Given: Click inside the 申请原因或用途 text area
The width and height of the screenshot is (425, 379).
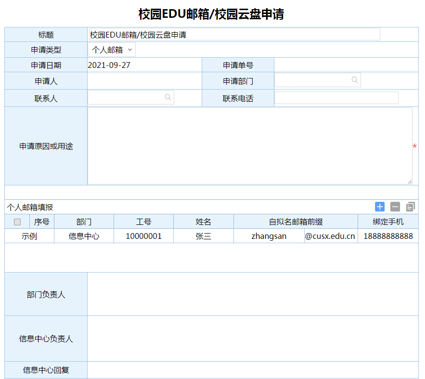Looking at the screenshot, I should (249, 145).
